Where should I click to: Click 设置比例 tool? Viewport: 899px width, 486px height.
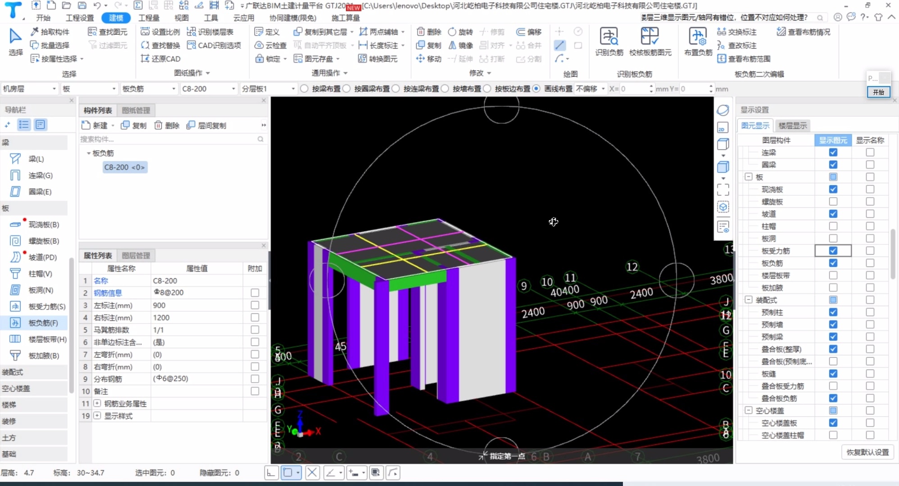click(x=160, y=31)
